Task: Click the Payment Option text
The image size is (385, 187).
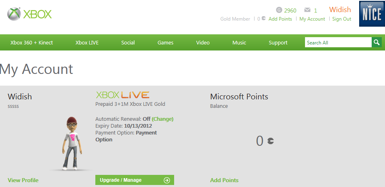Action: [x=126, y=136]
